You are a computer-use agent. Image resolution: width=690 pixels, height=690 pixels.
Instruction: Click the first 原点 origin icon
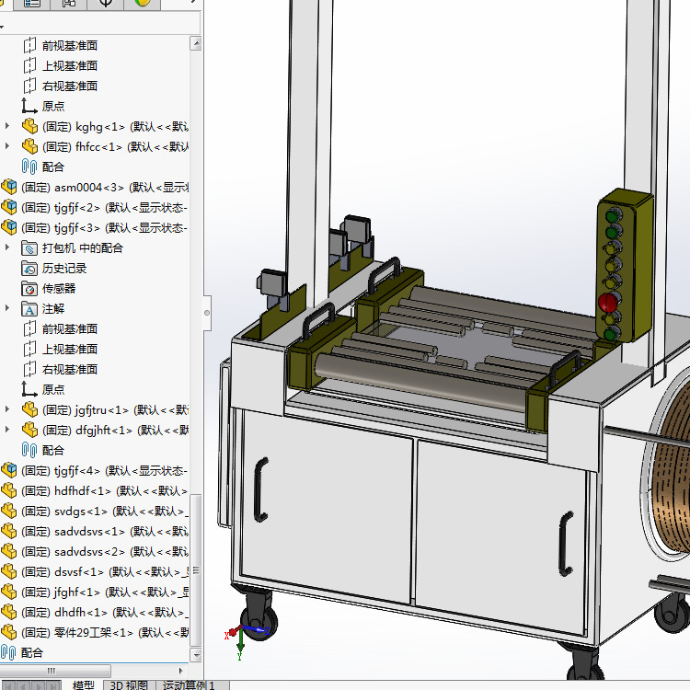tap(29, 106)
